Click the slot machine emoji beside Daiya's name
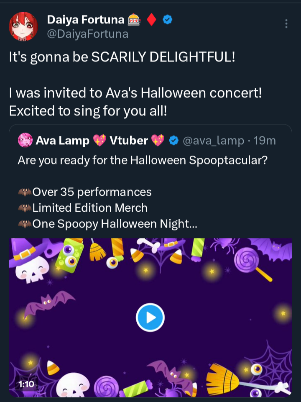The image size is (301, 402). point(135,19)
